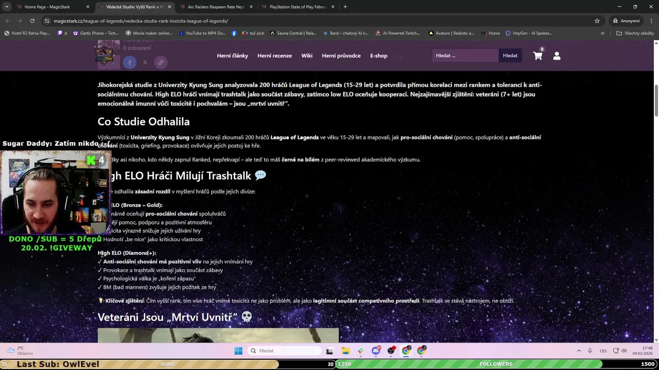Viewport: 659px width, 370px height.
Task: Open toč pick bookmark
Action: [253, 33]
